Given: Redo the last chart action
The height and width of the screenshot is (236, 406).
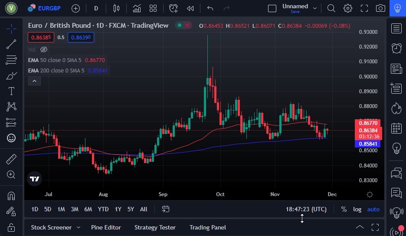Looking at the screenshot, I should coord(226,9).
